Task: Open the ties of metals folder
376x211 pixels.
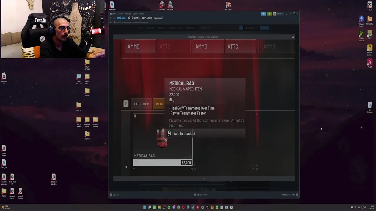Action: pos(79,122)
